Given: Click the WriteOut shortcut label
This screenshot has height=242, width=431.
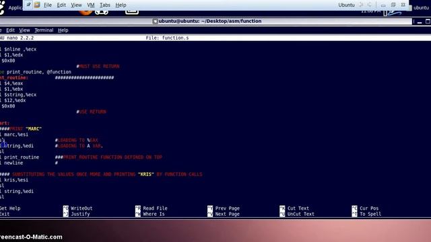Looking at the screenshot, I should click(x=81, y=208).
